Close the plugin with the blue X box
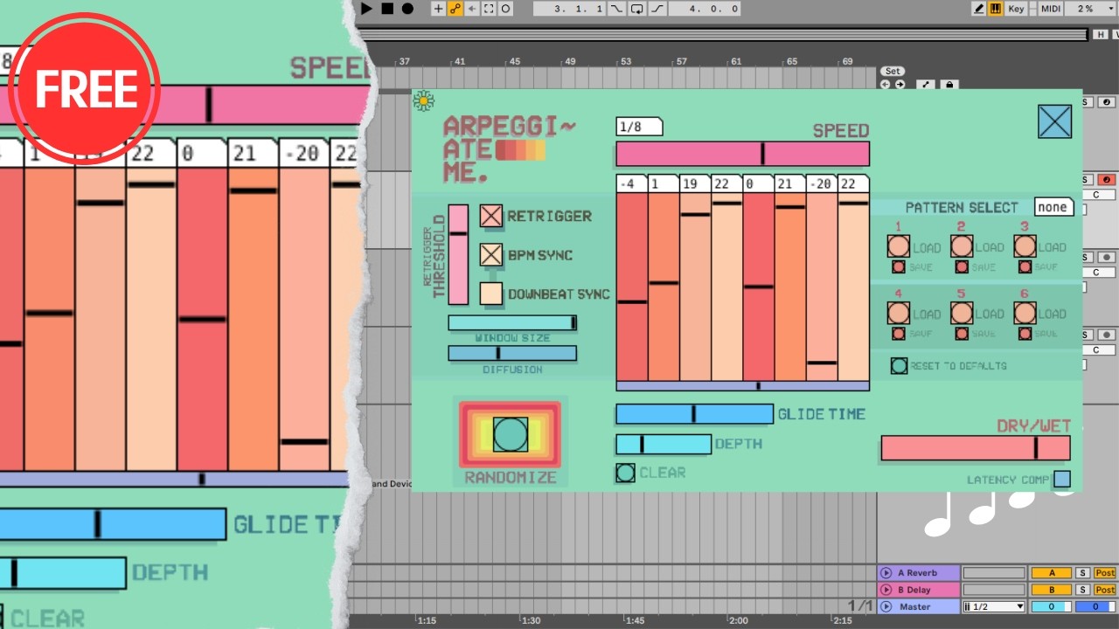The image size is (1119, 629). click(1055, 121)
